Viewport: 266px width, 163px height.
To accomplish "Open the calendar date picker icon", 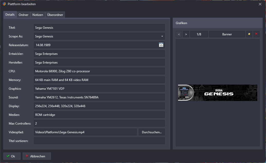I will (161, 45).
